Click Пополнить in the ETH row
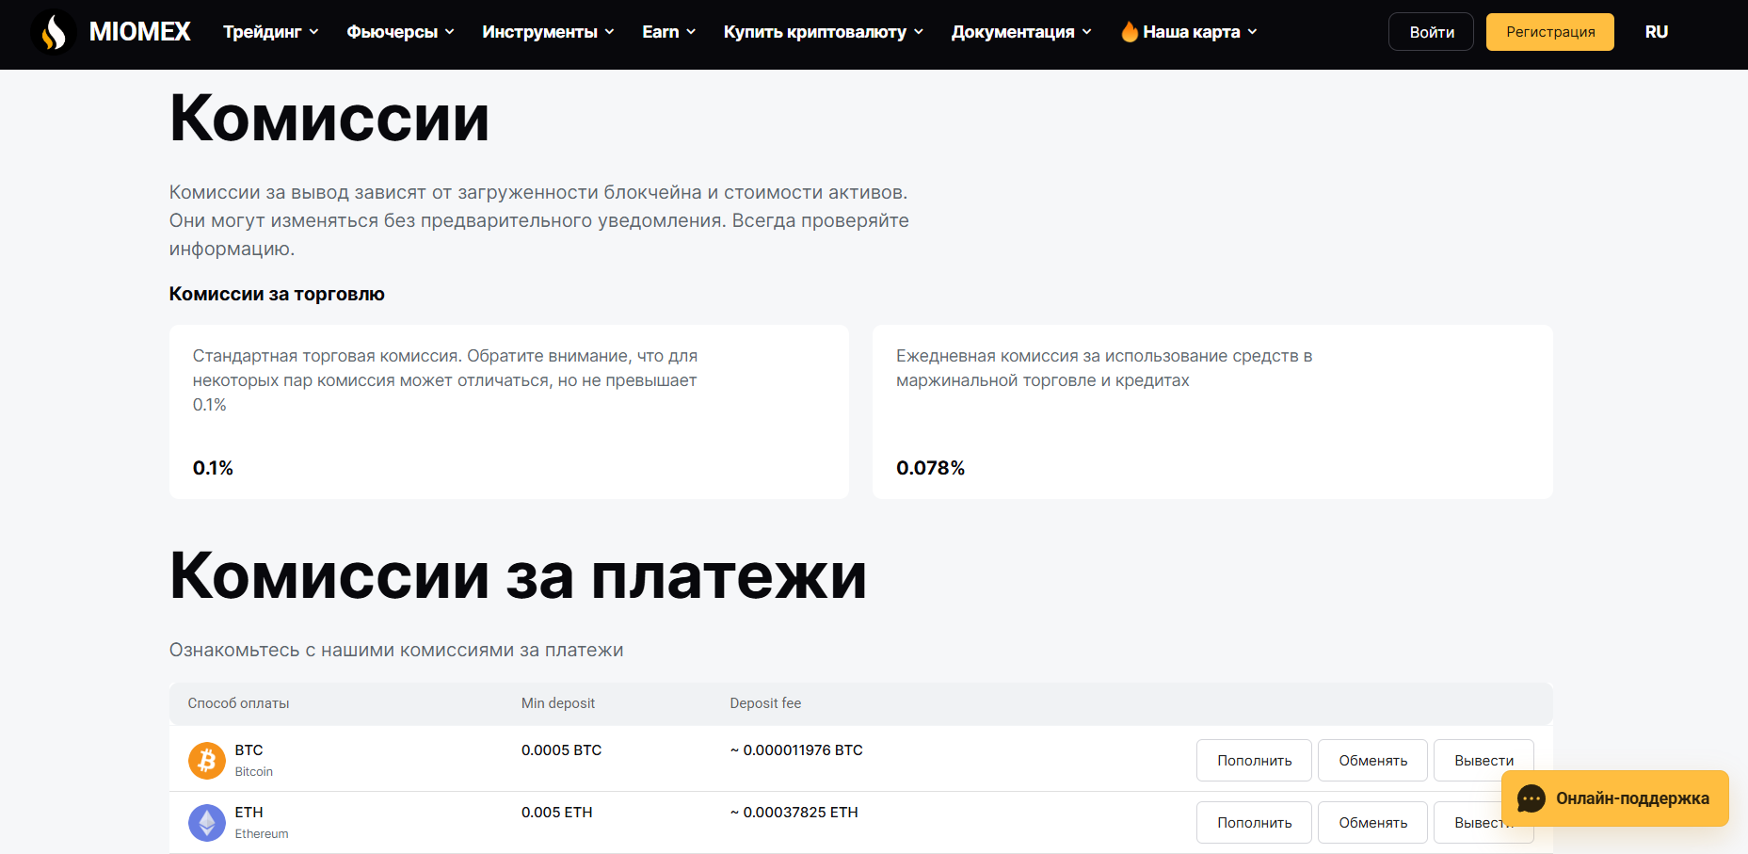The width and height of the screenshot is (1748, 854). coord(1254,823)
